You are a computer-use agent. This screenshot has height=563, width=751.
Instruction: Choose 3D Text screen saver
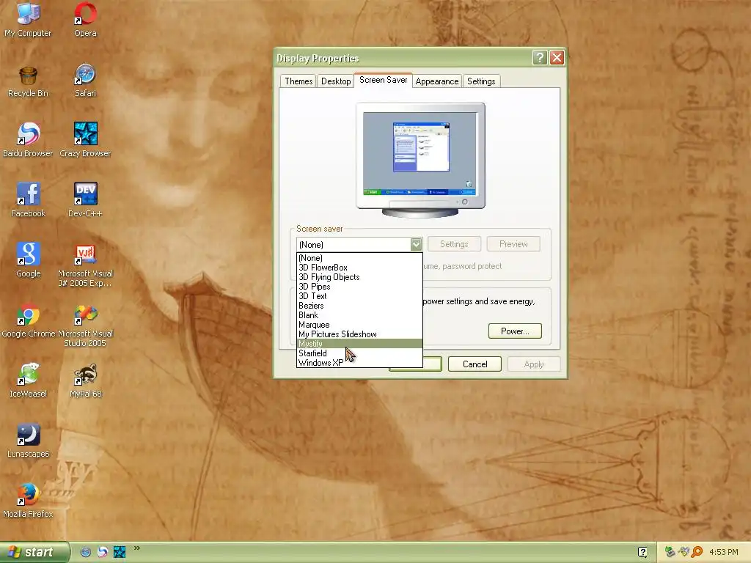click(359, 296)
